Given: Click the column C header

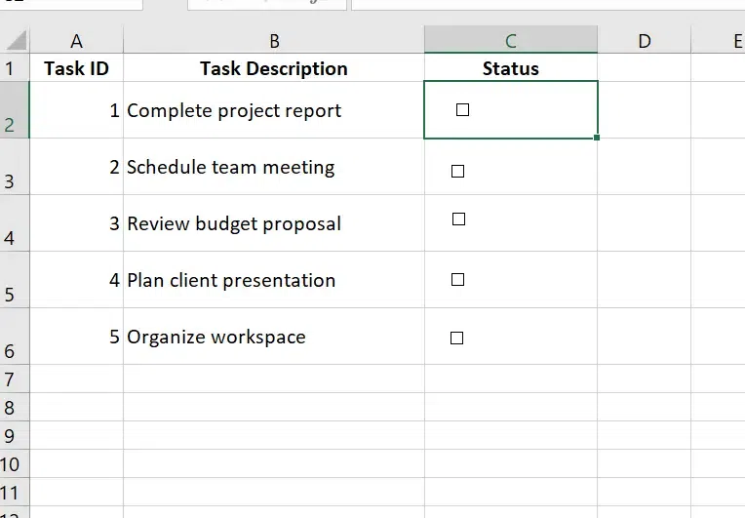Looking at the screenshot, I should point(510,41).
